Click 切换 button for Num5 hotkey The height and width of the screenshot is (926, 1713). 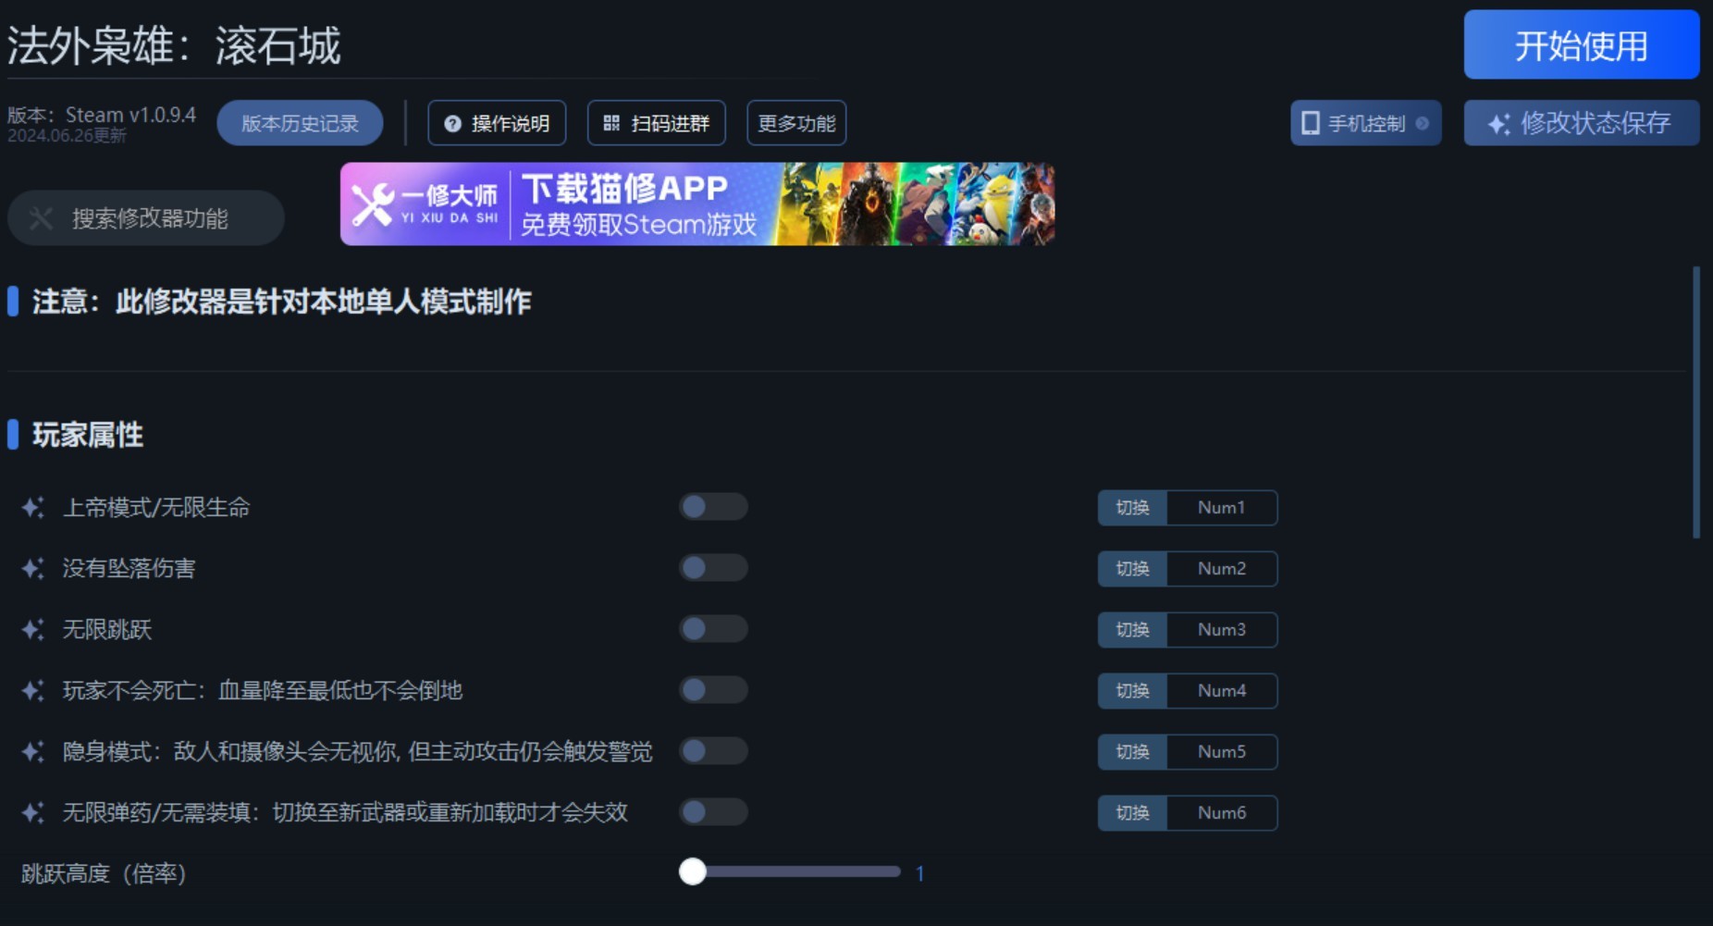pos(1132,752)
